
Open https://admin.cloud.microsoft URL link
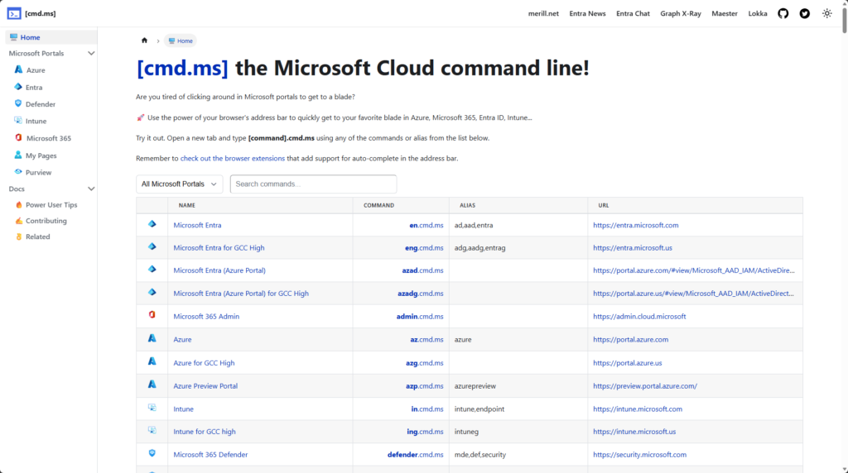[639, 317]
